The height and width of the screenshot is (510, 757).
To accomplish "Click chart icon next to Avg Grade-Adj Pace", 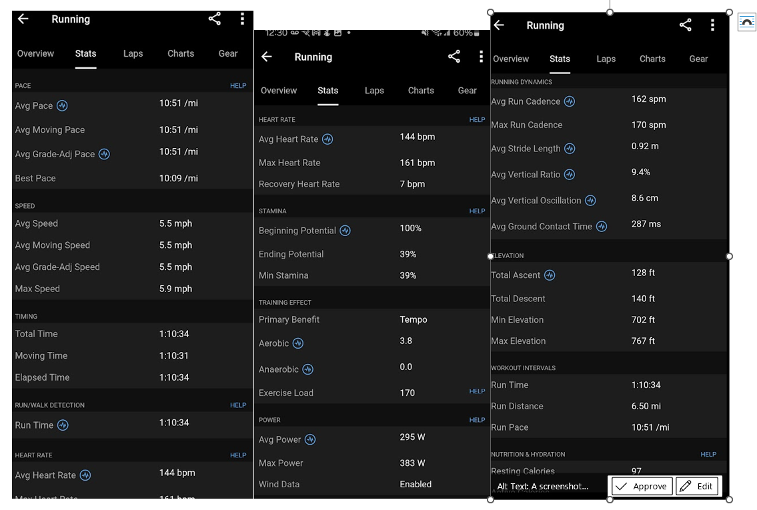I will [104, 154].
